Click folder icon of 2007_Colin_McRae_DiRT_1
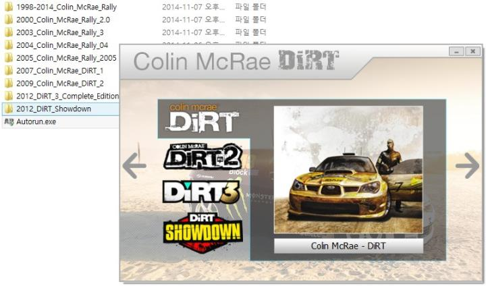Screen dimensions: 486x290 tap(9, 70)
